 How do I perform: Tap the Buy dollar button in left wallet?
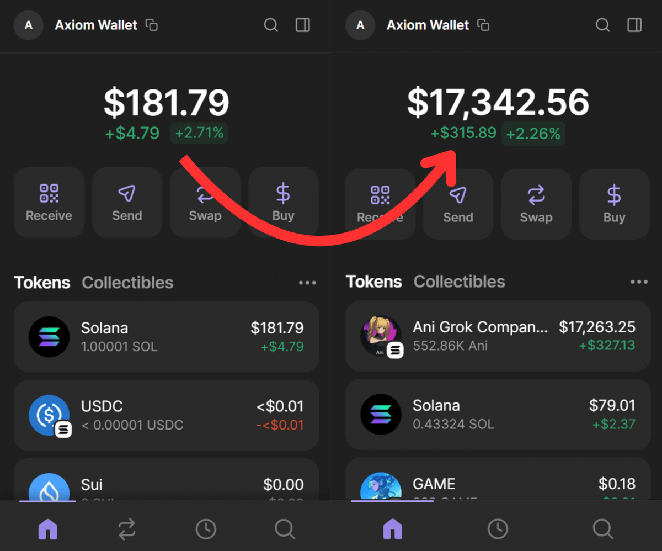pos(284,203)
